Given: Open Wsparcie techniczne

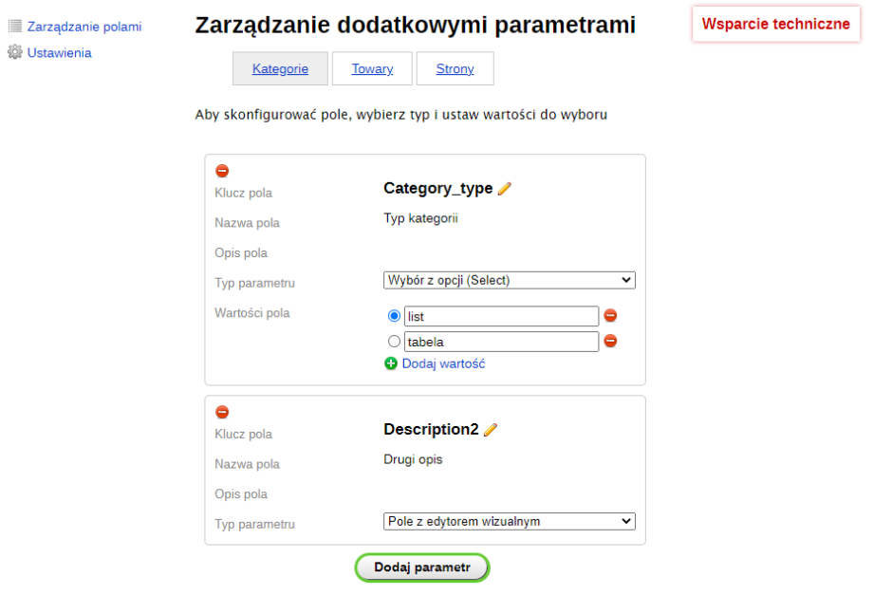Looking at the screenshot, I should click(775, 24).
